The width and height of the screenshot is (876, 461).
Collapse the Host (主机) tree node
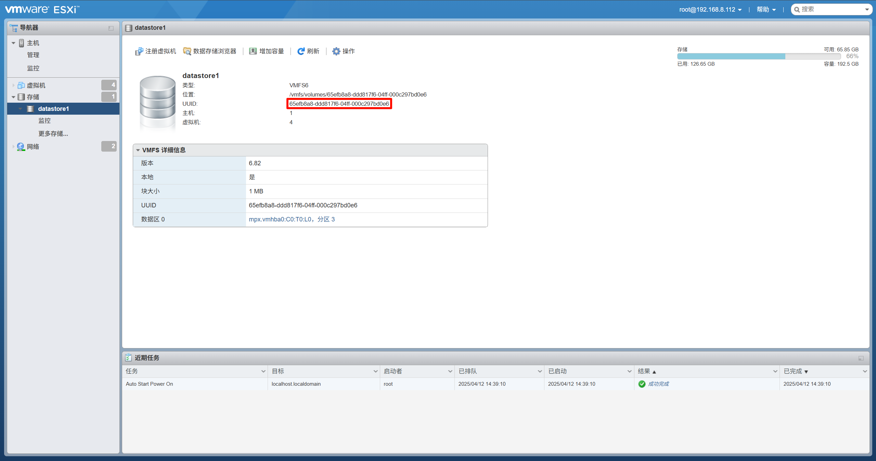click(13, 43)
